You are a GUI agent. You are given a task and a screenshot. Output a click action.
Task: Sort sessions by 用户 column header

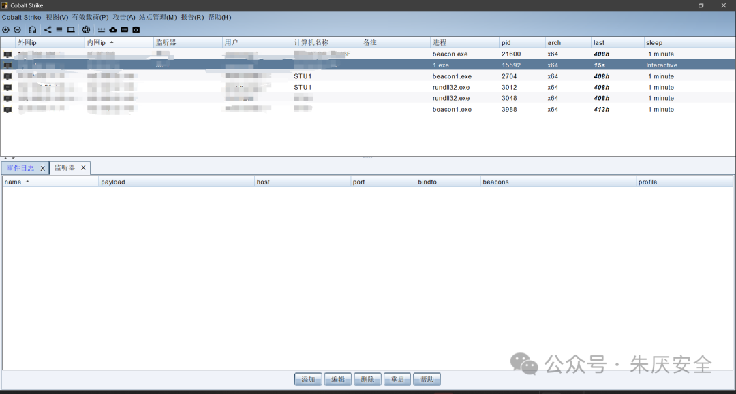pos(257,43)
